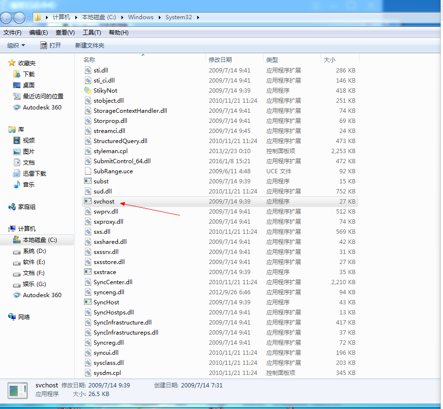Image resolution: width=443 pixels, height=409 pixels.
Task: Select file StorageContextHandler.dll
Action: (x=130, y=110)
